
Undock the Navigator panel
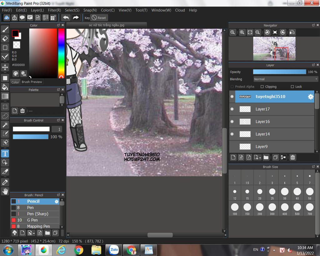[x=313, y=25]
